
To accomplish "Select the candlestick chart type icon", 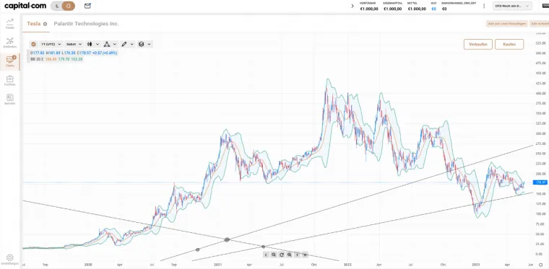I will [x=90, y=45].
